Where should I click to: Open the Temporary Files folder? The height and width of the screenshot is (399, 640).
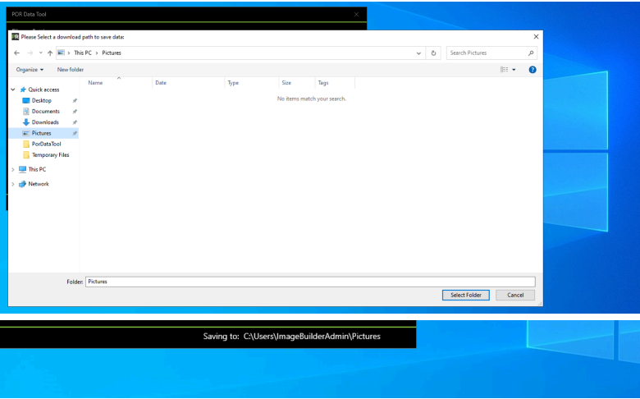coord(50,154)
